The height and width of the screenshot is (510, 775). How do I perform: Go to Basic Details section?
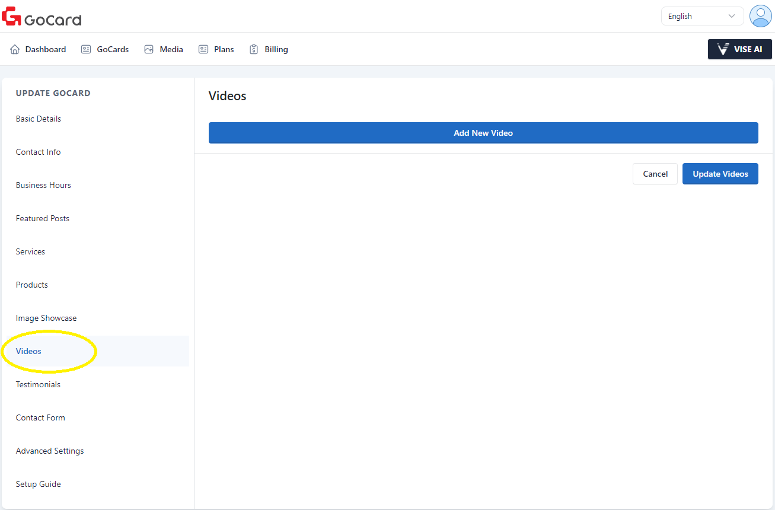(39, 119)
